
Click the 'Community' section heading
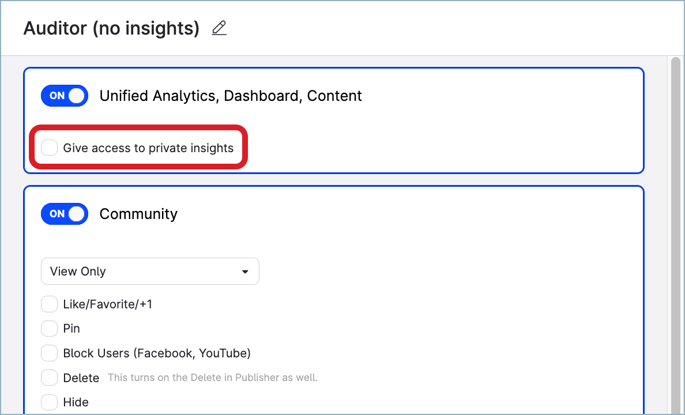tap(138, 214)
